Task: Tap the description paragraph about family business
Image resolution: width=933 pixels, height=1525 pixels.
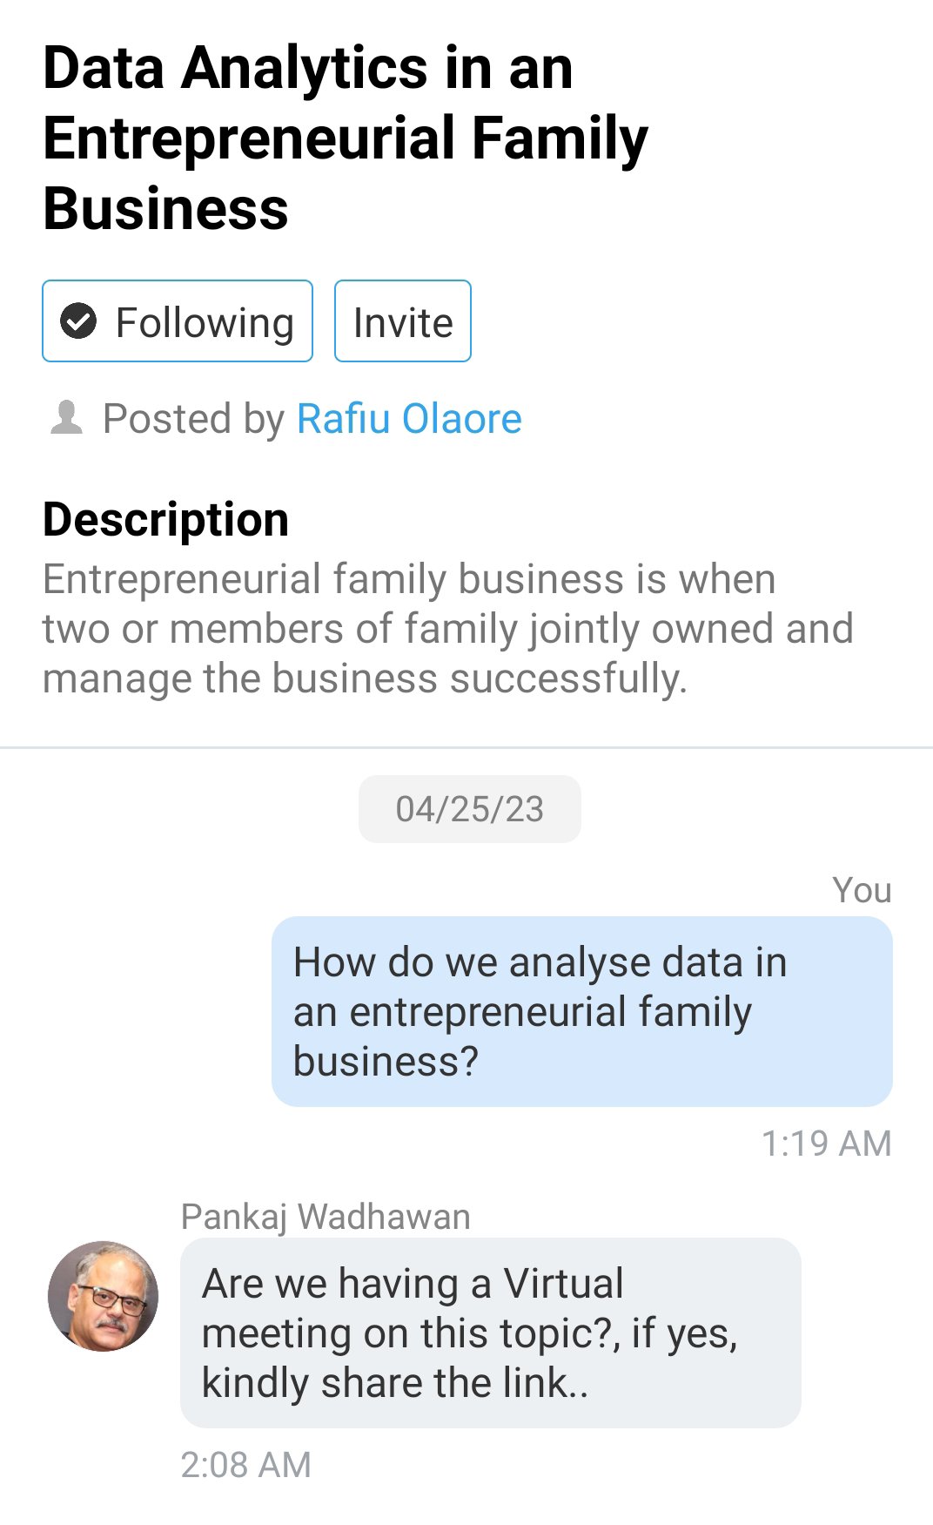Action: pos(447,629)
